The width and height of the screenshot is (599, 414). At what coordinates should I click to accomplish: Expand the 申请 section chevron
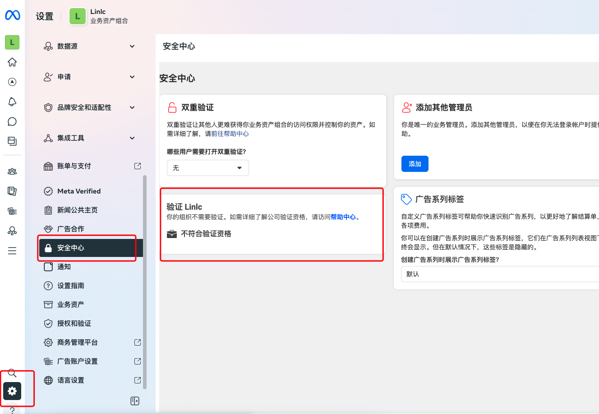pyautogui.click(x=132, y=77)
